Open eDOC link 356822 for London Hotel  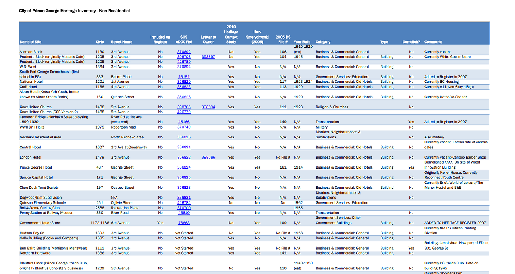184,158
